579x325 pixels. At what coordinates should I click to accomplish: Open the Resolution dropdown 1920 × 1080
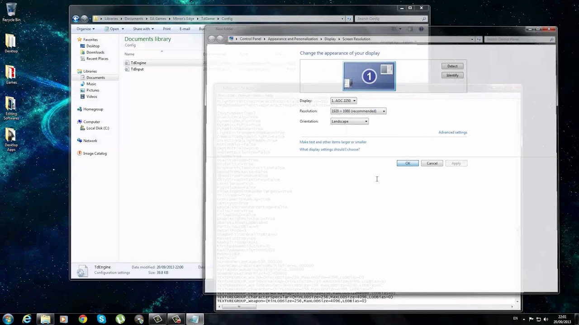358,111
